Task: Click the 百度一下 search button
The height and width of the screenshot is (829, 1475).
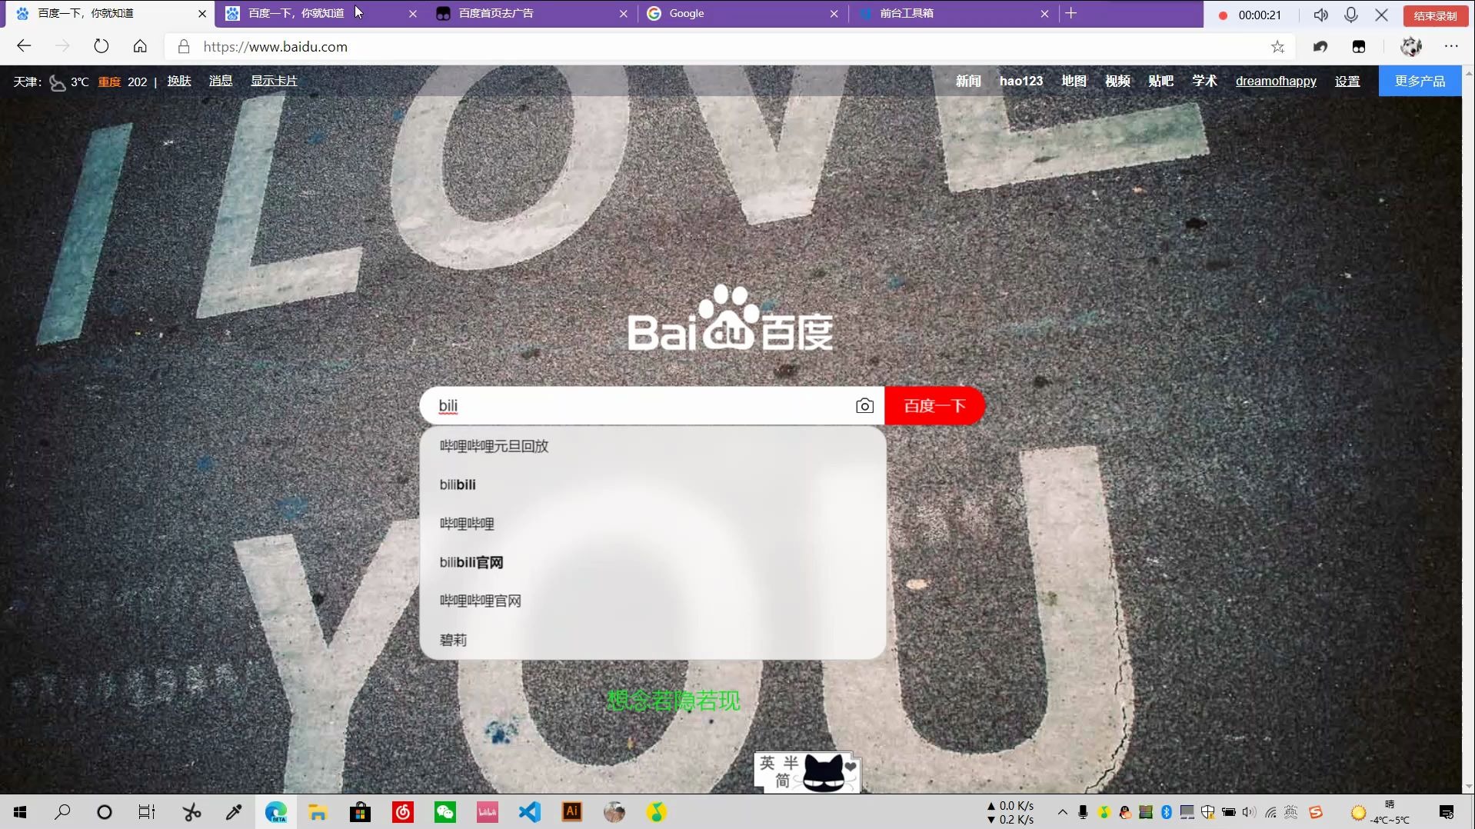Action: [x=934, y=406]
